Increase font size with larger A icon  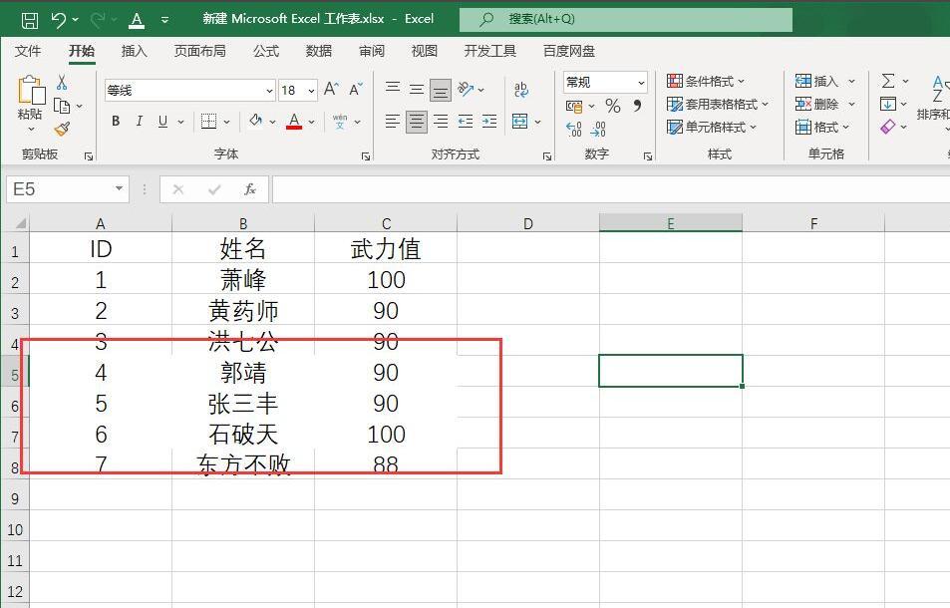[x=331, y=90]
